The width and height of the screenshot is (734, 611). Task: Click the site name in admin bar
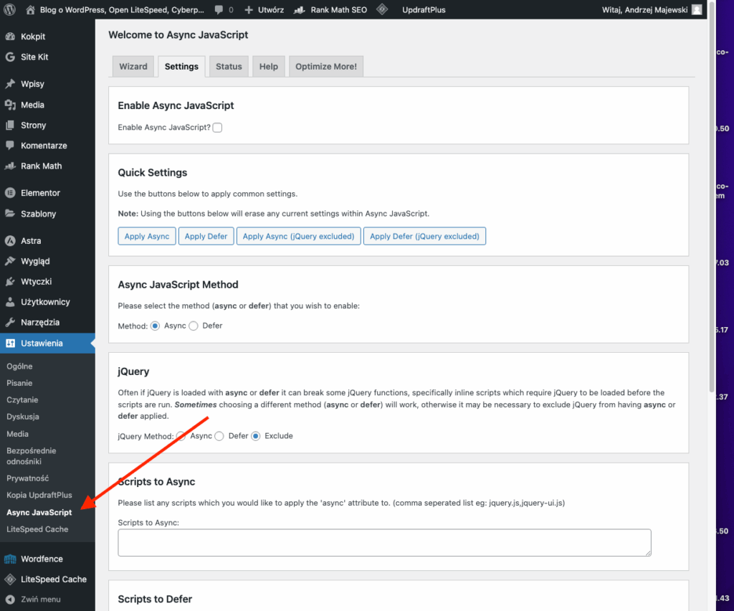pyautogui.click(x=122, y=10)
